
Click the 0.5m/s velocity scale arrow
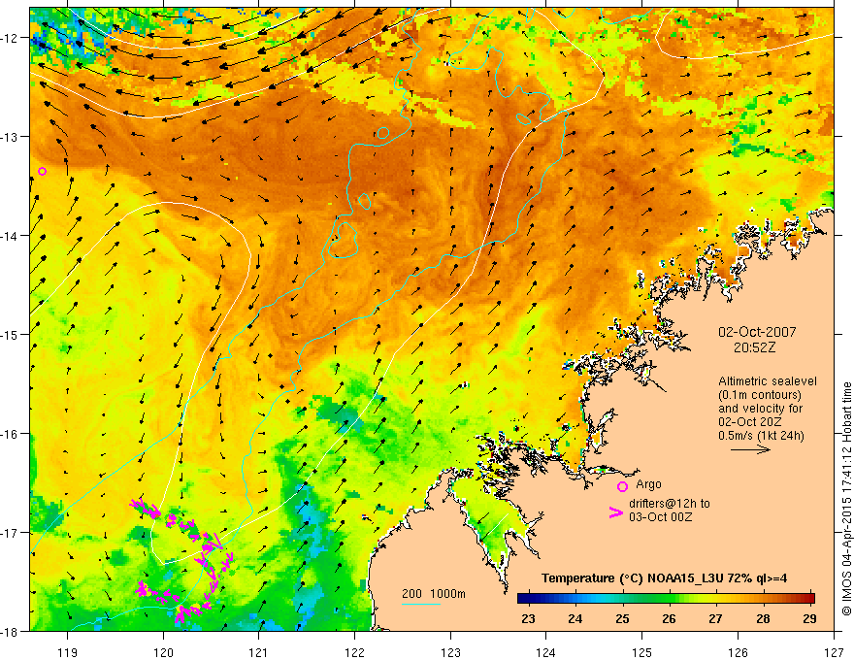pos(750,449)
